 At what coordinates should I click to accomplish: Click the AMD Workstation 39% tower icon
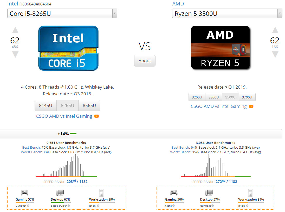(250, 193)
